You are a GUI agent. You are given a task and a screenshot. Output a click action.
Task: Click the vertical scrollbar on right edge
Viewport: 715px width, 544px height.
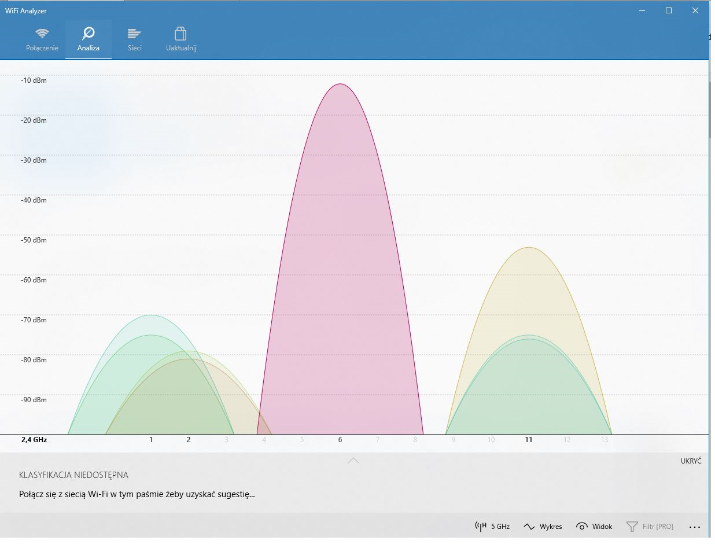tap(711, 110)
